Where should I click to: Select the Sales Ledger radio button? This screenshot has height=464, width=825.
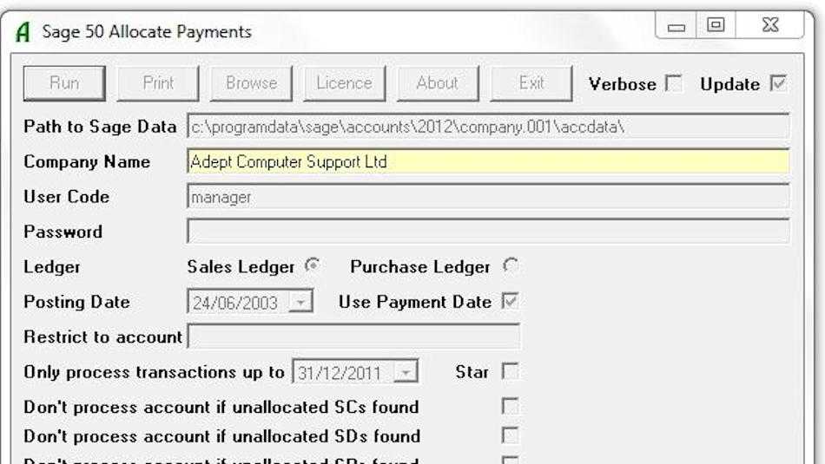pos(313,265)
